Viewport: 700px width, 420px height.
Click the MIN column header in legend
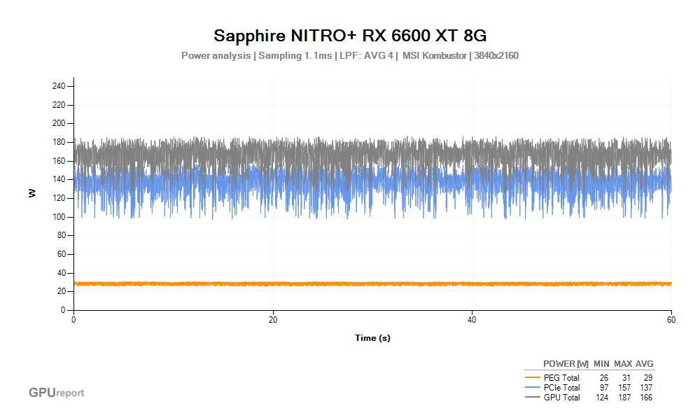click(x=601, y=364)
